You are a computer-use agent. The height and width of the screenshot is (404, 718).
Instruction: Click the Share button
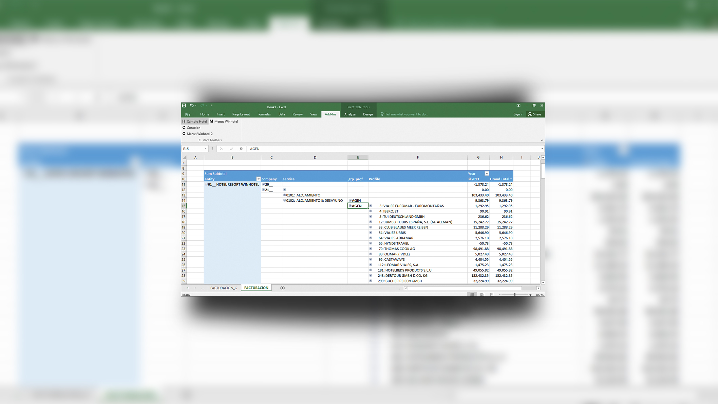click(x=534, y=114)
